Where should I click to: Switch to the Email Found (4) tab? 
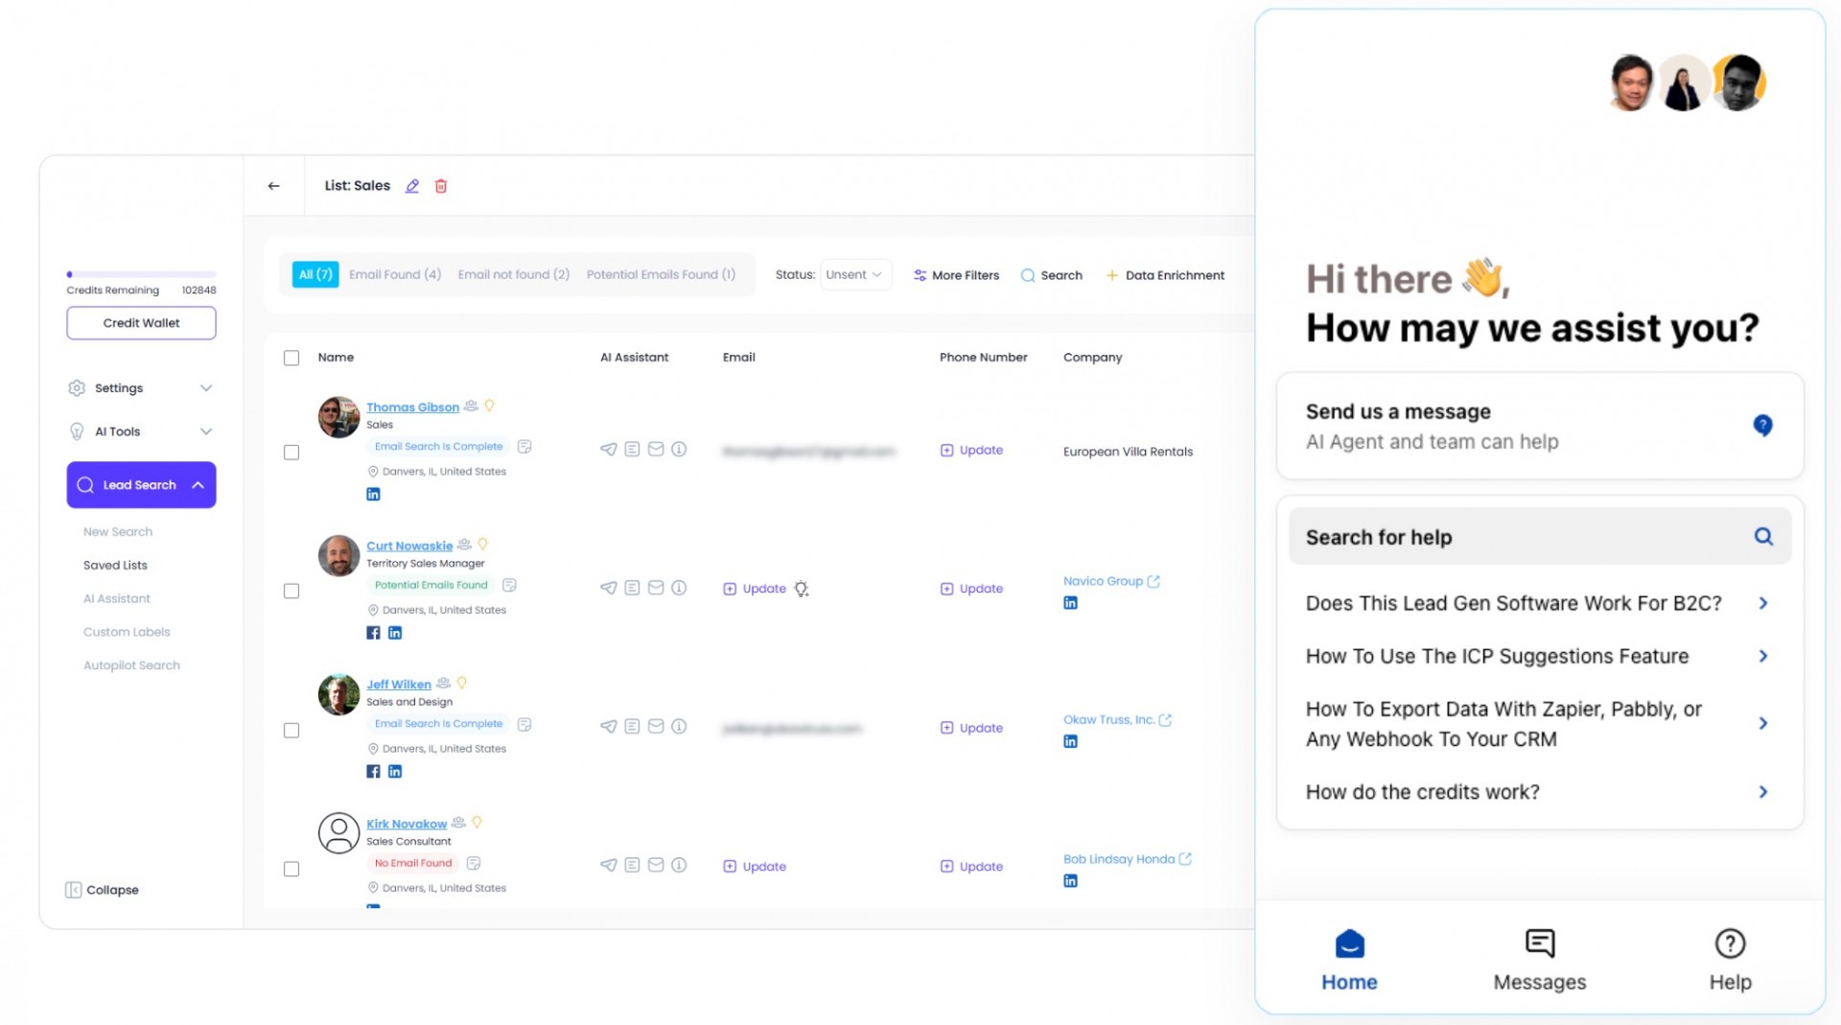(395, 275)
